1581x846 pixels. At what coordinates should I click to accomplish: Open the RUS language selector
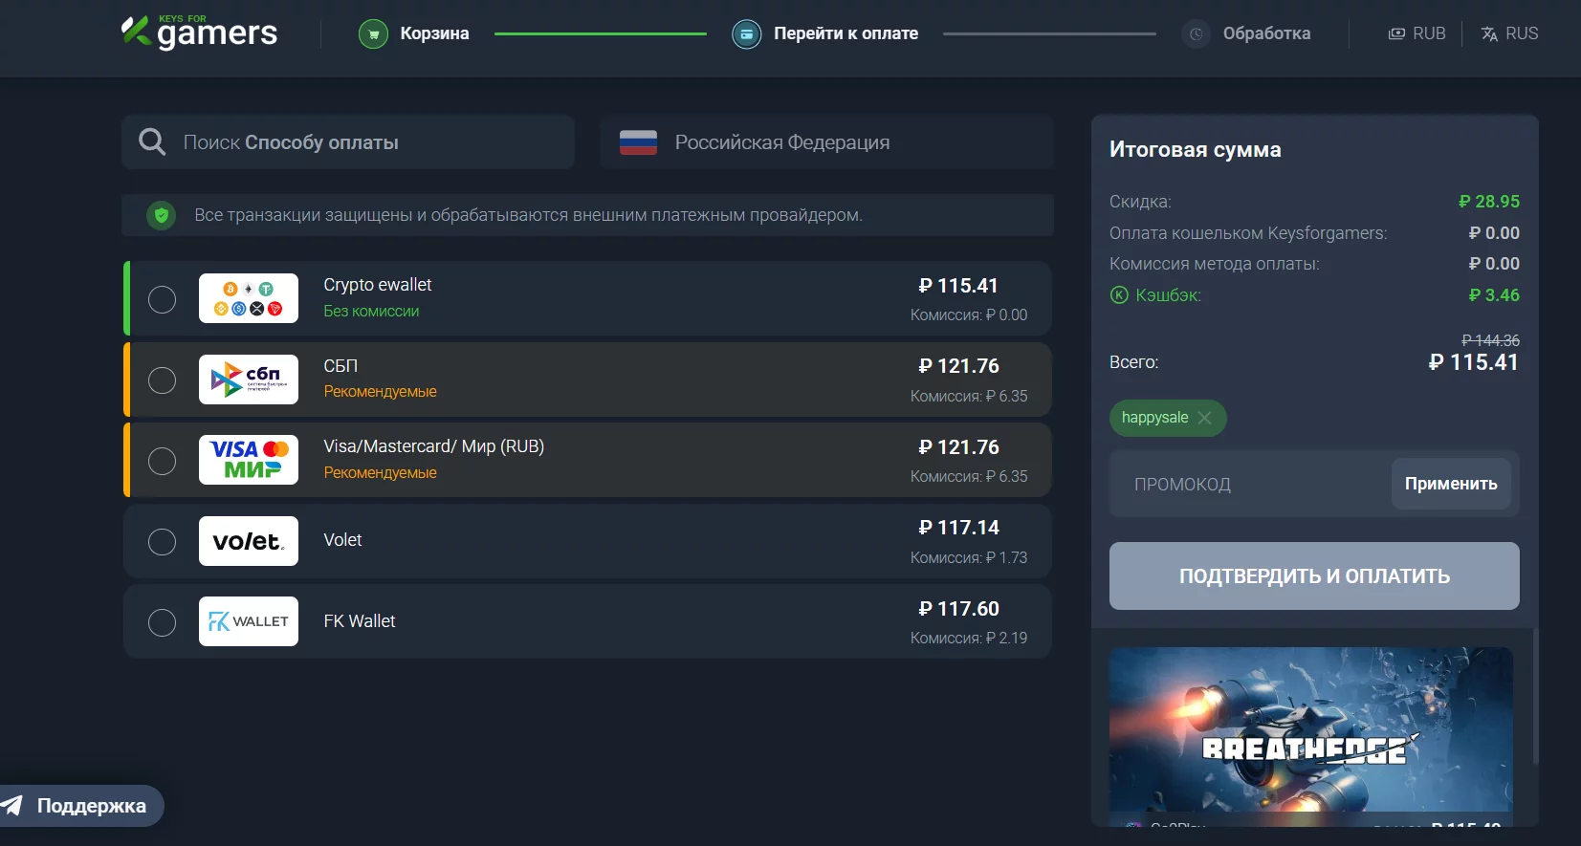point(1509,33)
